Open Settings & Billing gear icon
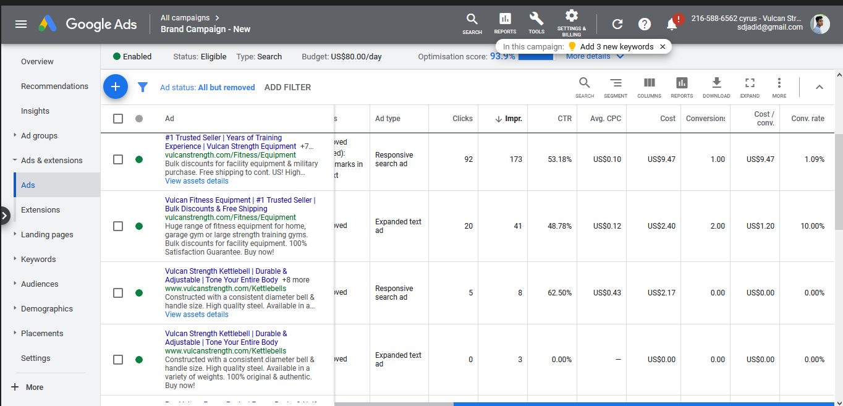Image resolution: width=843 pixels, height=406 pixels. click(x=572, y=23)
